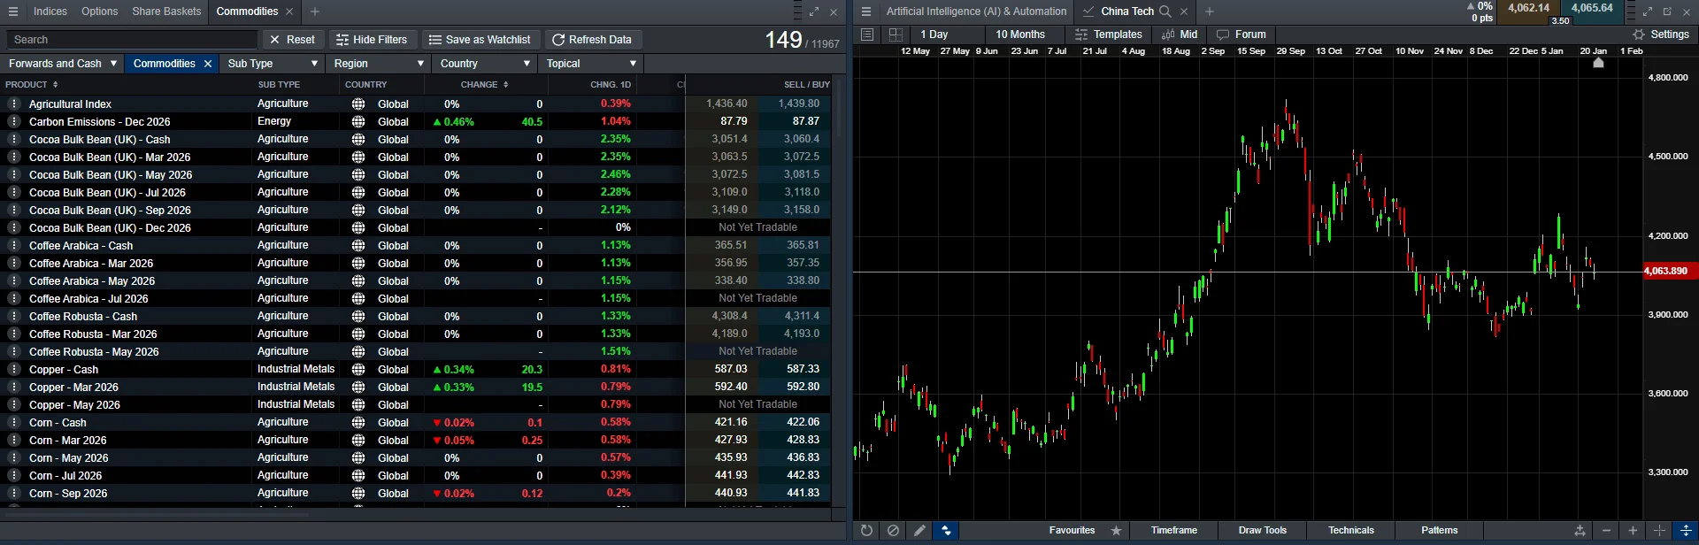This screenshot has height=545, width=1699.
Task: Sort the table by PRODUCT column
Action: 32,85
